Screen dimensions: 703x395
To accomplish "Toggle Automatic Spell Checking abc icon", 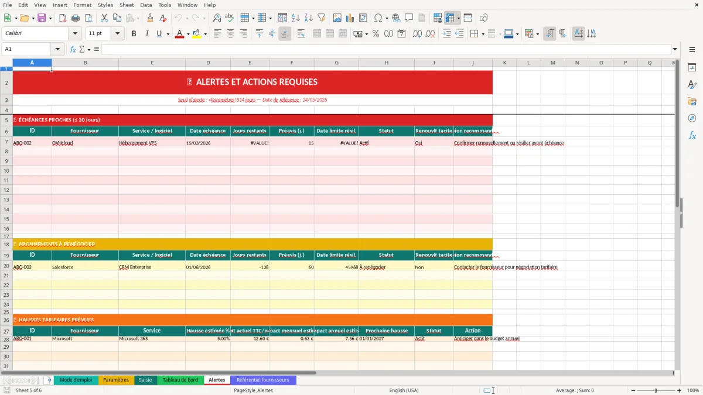I will [230, 18].
